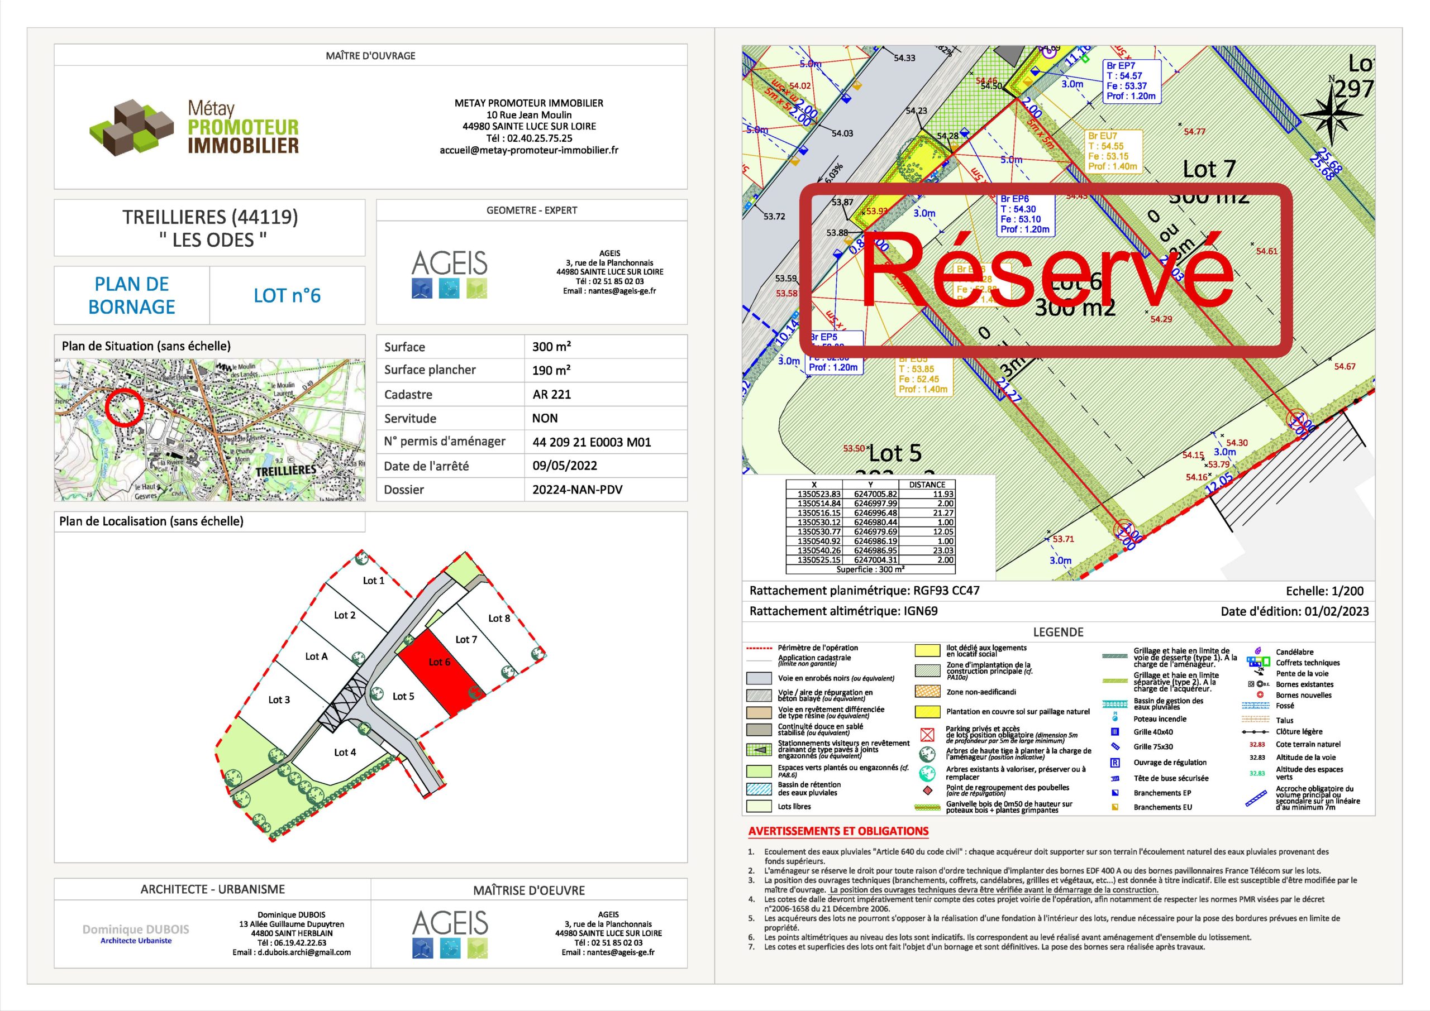Viewport: 1430px width, 1011px height.
Task: Click the Ganivelle bois legend symbol
Action: pyautogui.click(x=927, y=807)
